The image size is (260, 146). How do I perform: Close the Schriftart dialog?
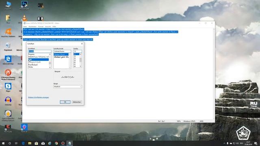click(82, 44)
